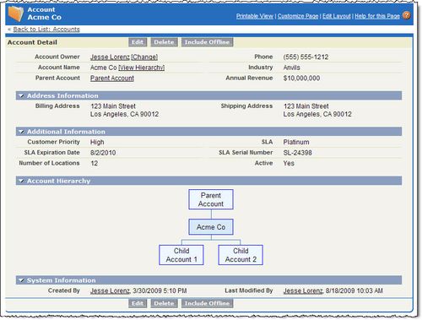
Task: Select Acme Co box in hierarchy
Action: point(211,227)
